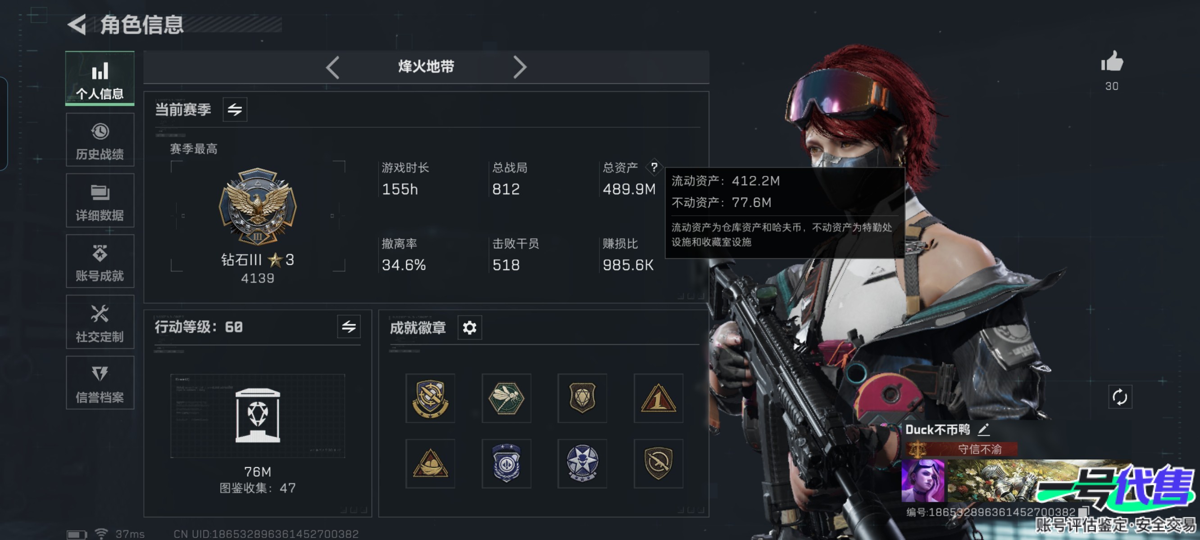Click the purple-haired player avatar
This screenshot has width=1200, height=540.
(x=923, y=481)
